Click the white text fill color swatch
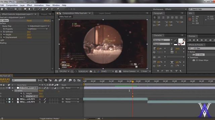Screen dimensions: 215x120 [180, 41]
